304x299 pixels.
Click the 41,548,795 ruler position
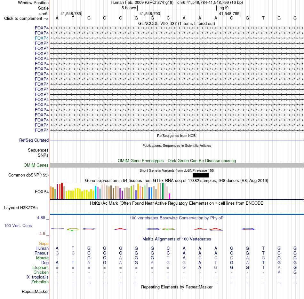pyautogui.click(x=229, y=13)
